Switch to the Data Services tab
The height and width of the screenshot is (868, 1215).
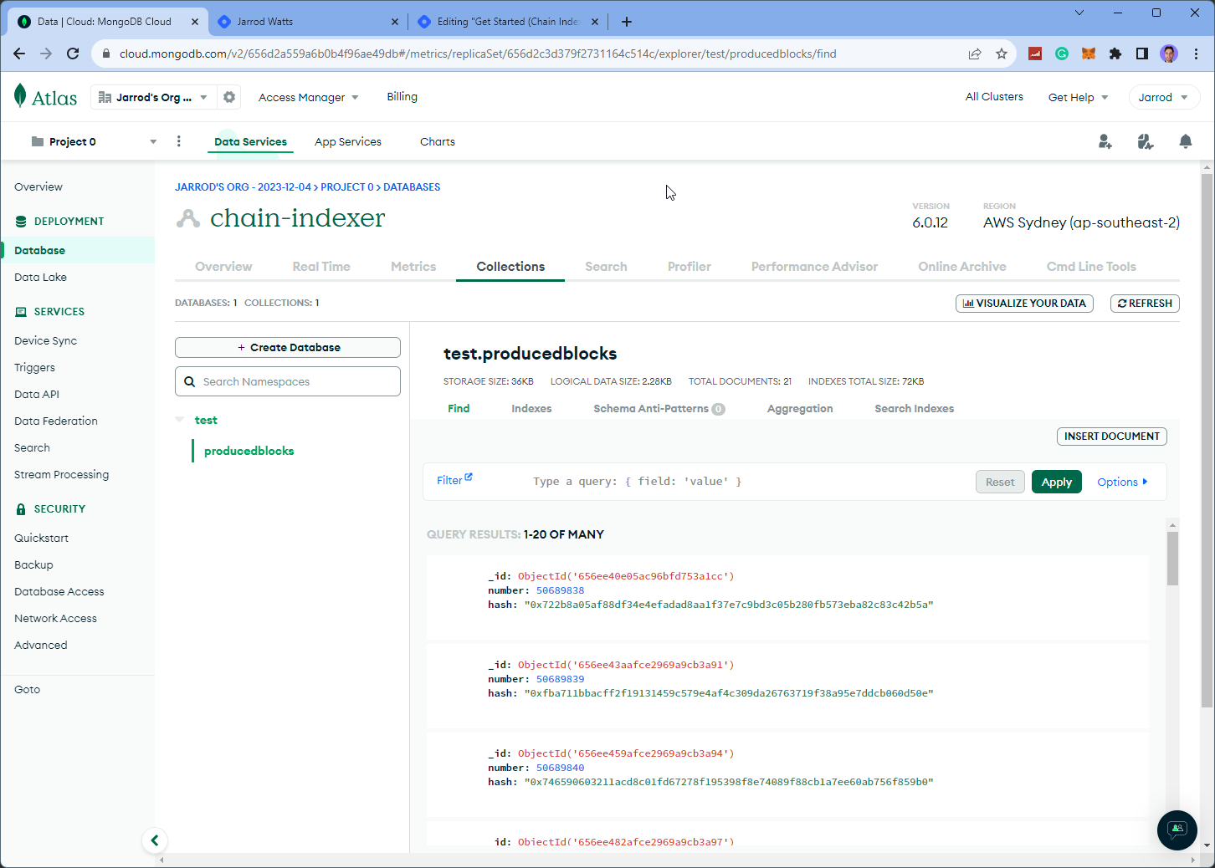click(250, 141)
